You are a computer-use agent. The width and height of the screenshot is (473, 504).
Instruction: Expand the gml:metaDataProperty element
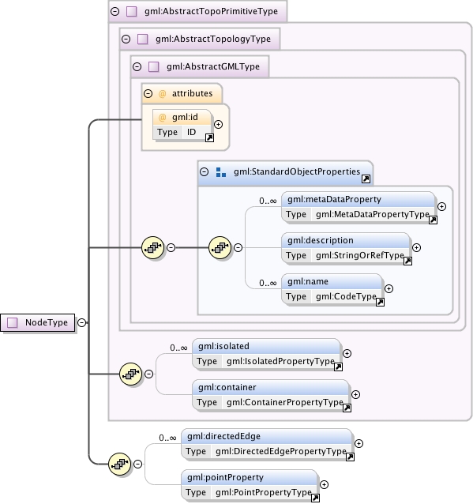point(442,207)
